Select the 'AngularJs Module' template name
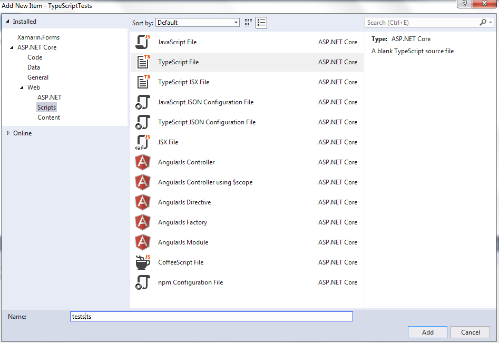Viewport: 499px width, 343px height. click(x=183, y=242)
